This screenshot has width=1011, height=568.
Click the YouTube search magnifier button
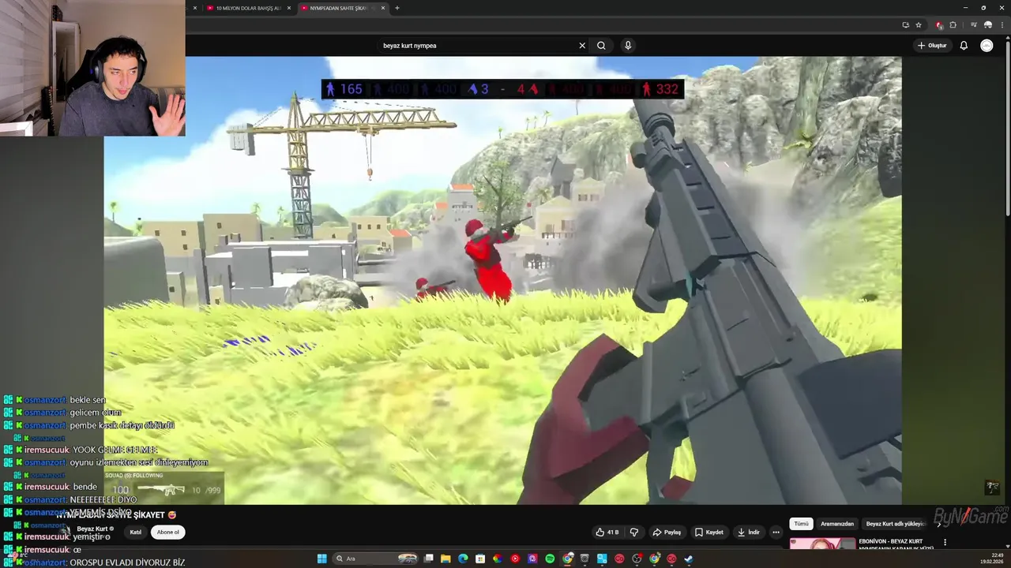601,46
